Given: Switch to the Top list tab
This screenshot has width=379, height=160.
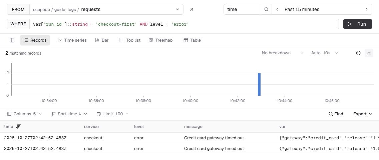Looking at the screenshot, I should [130, 40].
